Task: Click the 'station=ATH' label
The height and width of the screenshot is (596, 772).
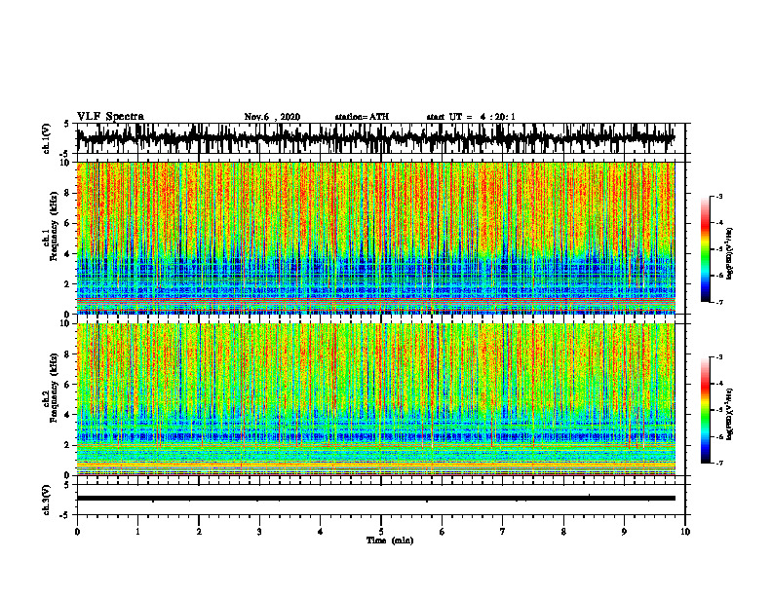Action: pyautogui.click(x=362, y=117)
